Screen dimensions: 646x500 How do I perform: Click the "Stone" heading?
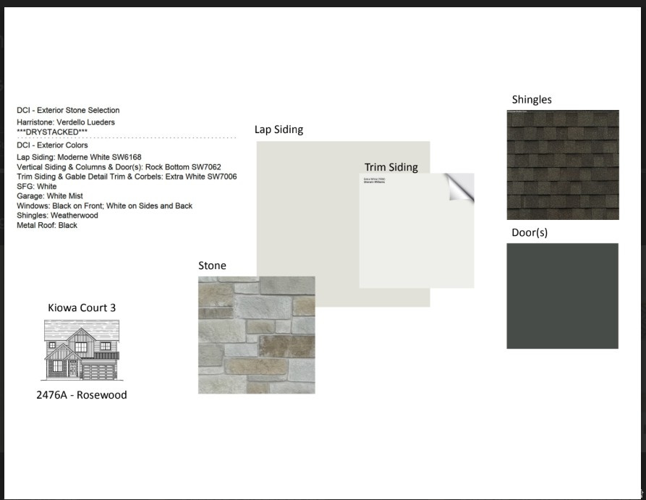(212, 266)
